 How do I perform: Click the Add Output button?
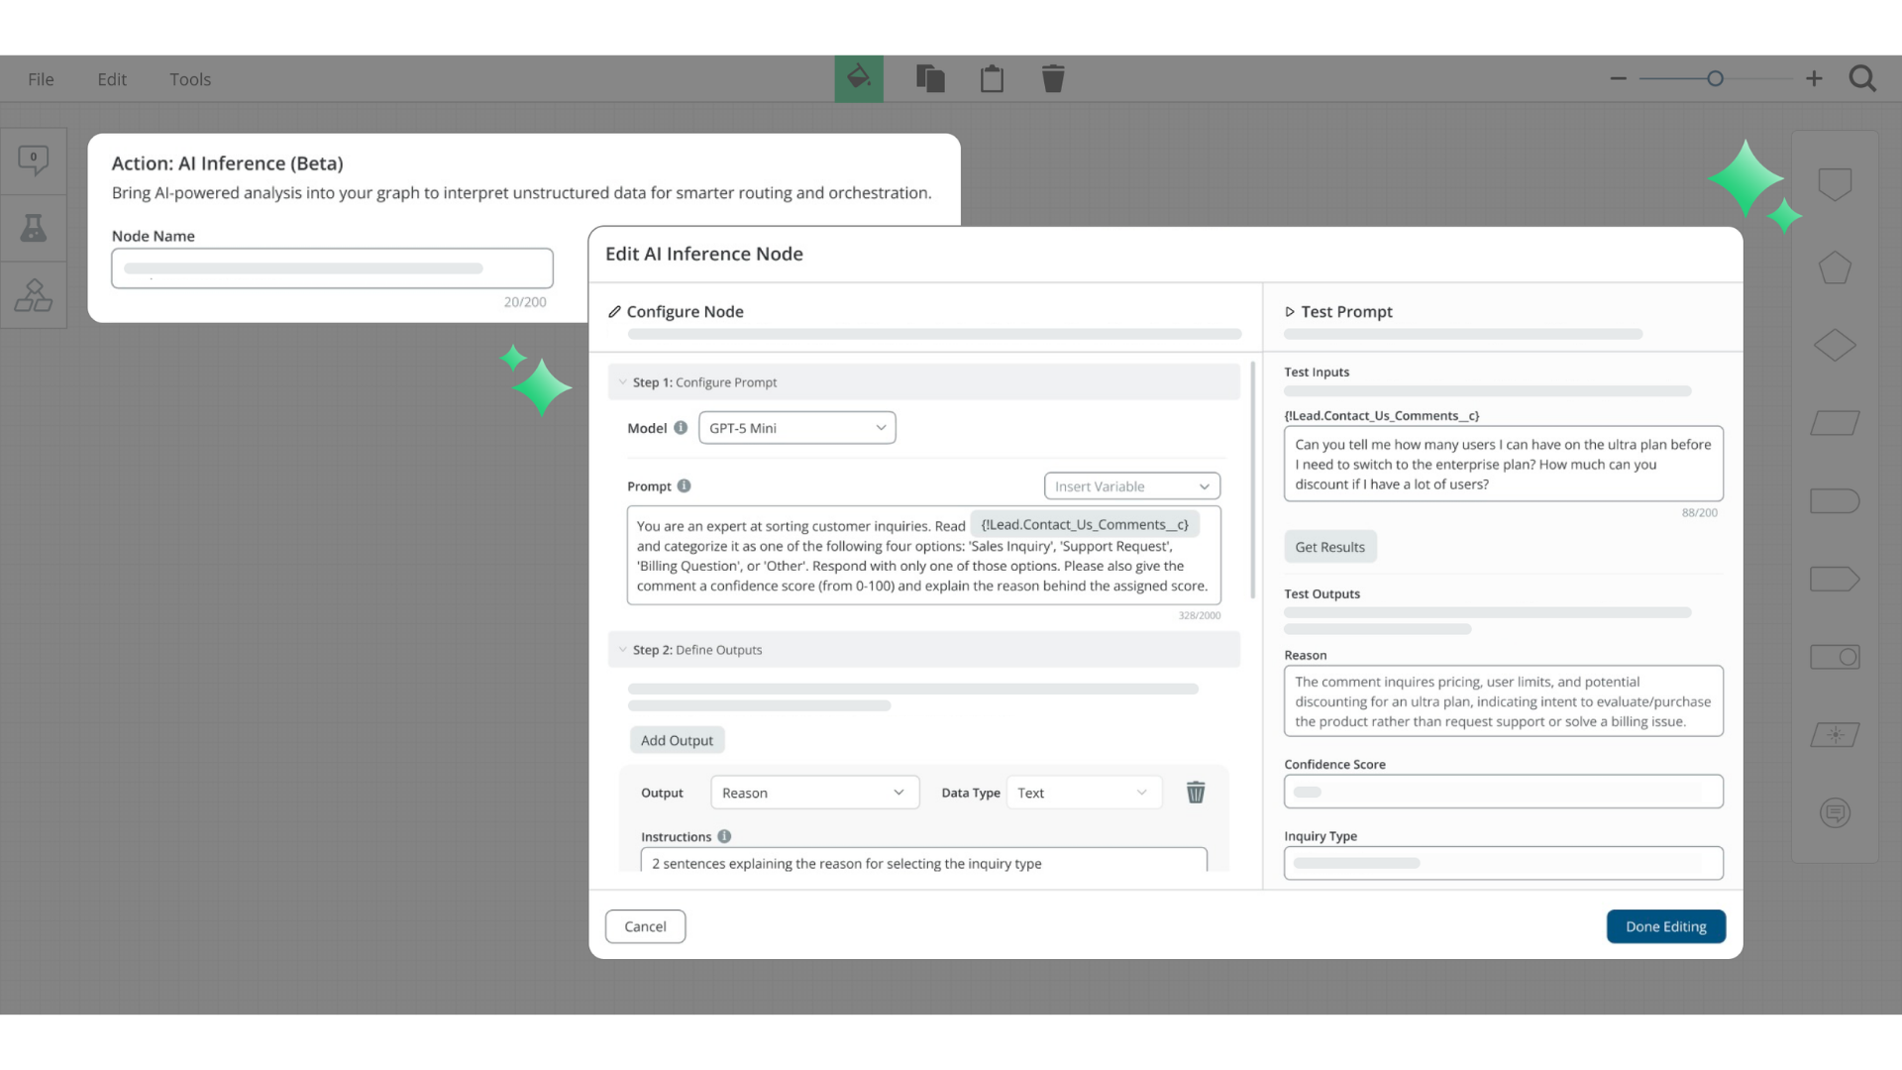coord(678,740)
